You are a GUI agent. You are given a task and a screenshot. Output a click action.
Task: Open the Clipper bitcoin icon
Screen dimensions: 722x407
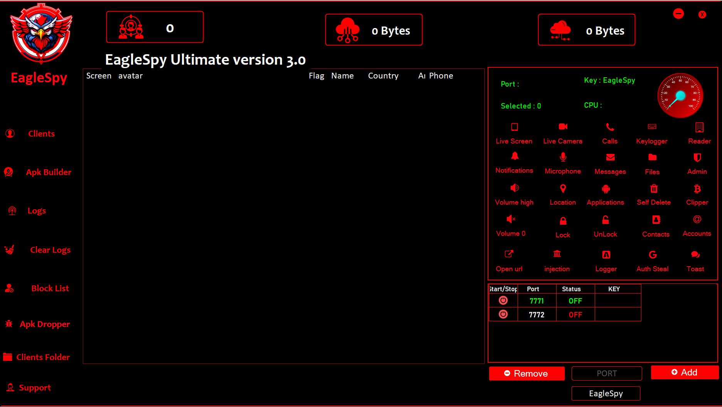[697, 188]
